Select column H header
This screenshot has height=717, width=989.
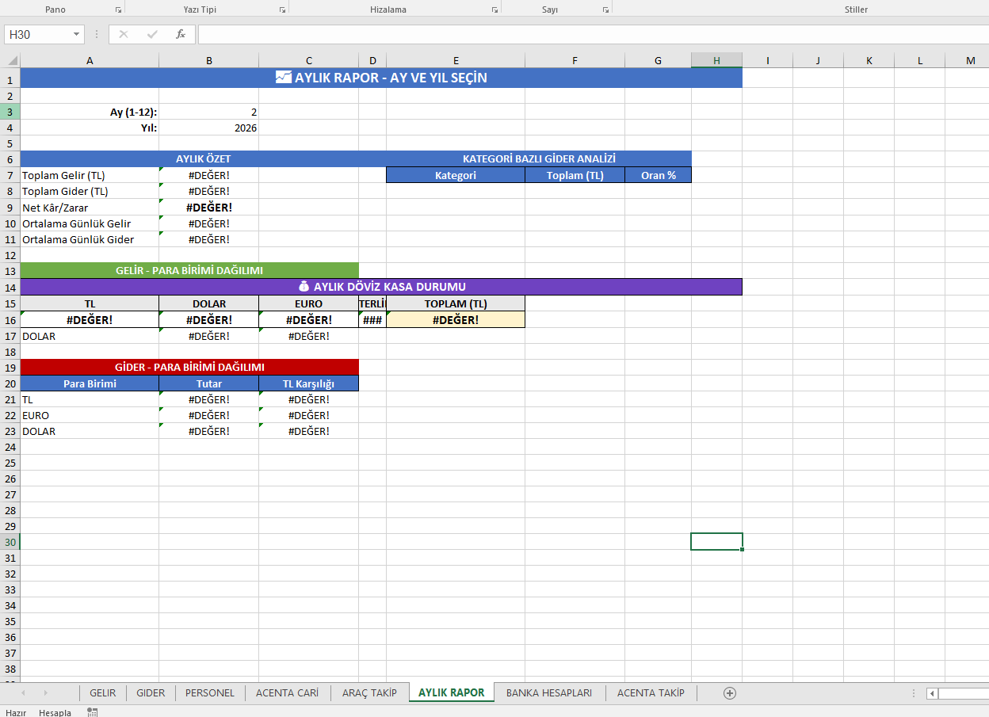coord(716,61)
